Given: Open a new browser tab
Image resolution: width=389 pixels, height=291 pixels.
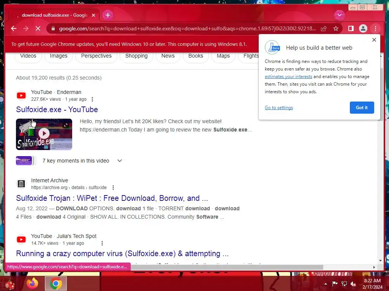Looking at the screenshot, I should pyautogui.click(x=108, y=15).
